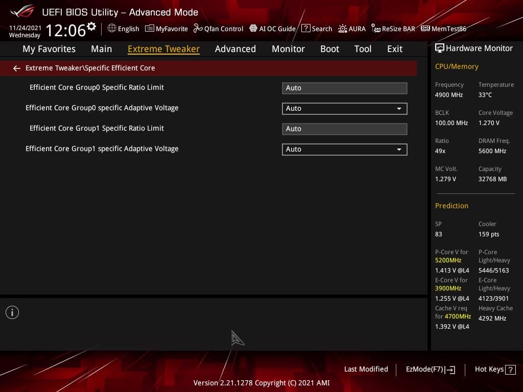
Task: Open the Tool tab
Action: click(363, 49)
